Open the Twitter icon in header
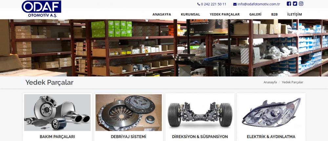 click(x=295, y=4)
